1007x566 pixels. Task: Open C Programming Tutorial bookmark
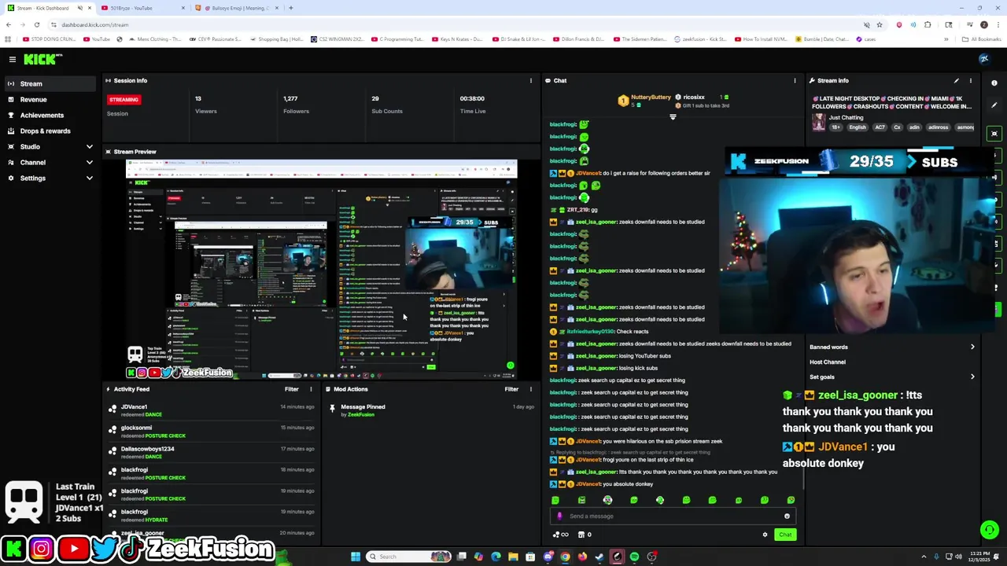(x=397, y=39)
